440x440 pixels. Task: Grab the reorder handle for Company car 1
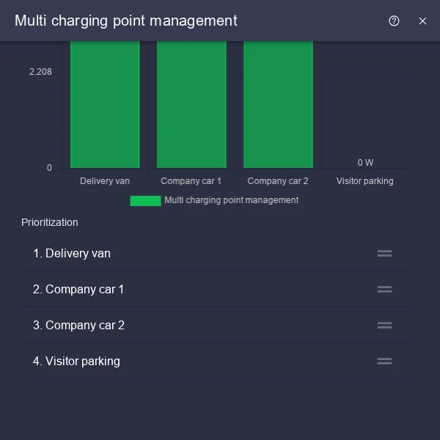click(384, 290)
